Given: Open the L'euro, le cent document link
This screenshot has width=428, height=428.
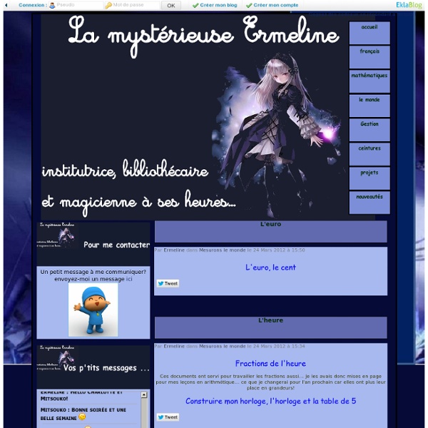Looking at the screenshot, I should point(270,267).
